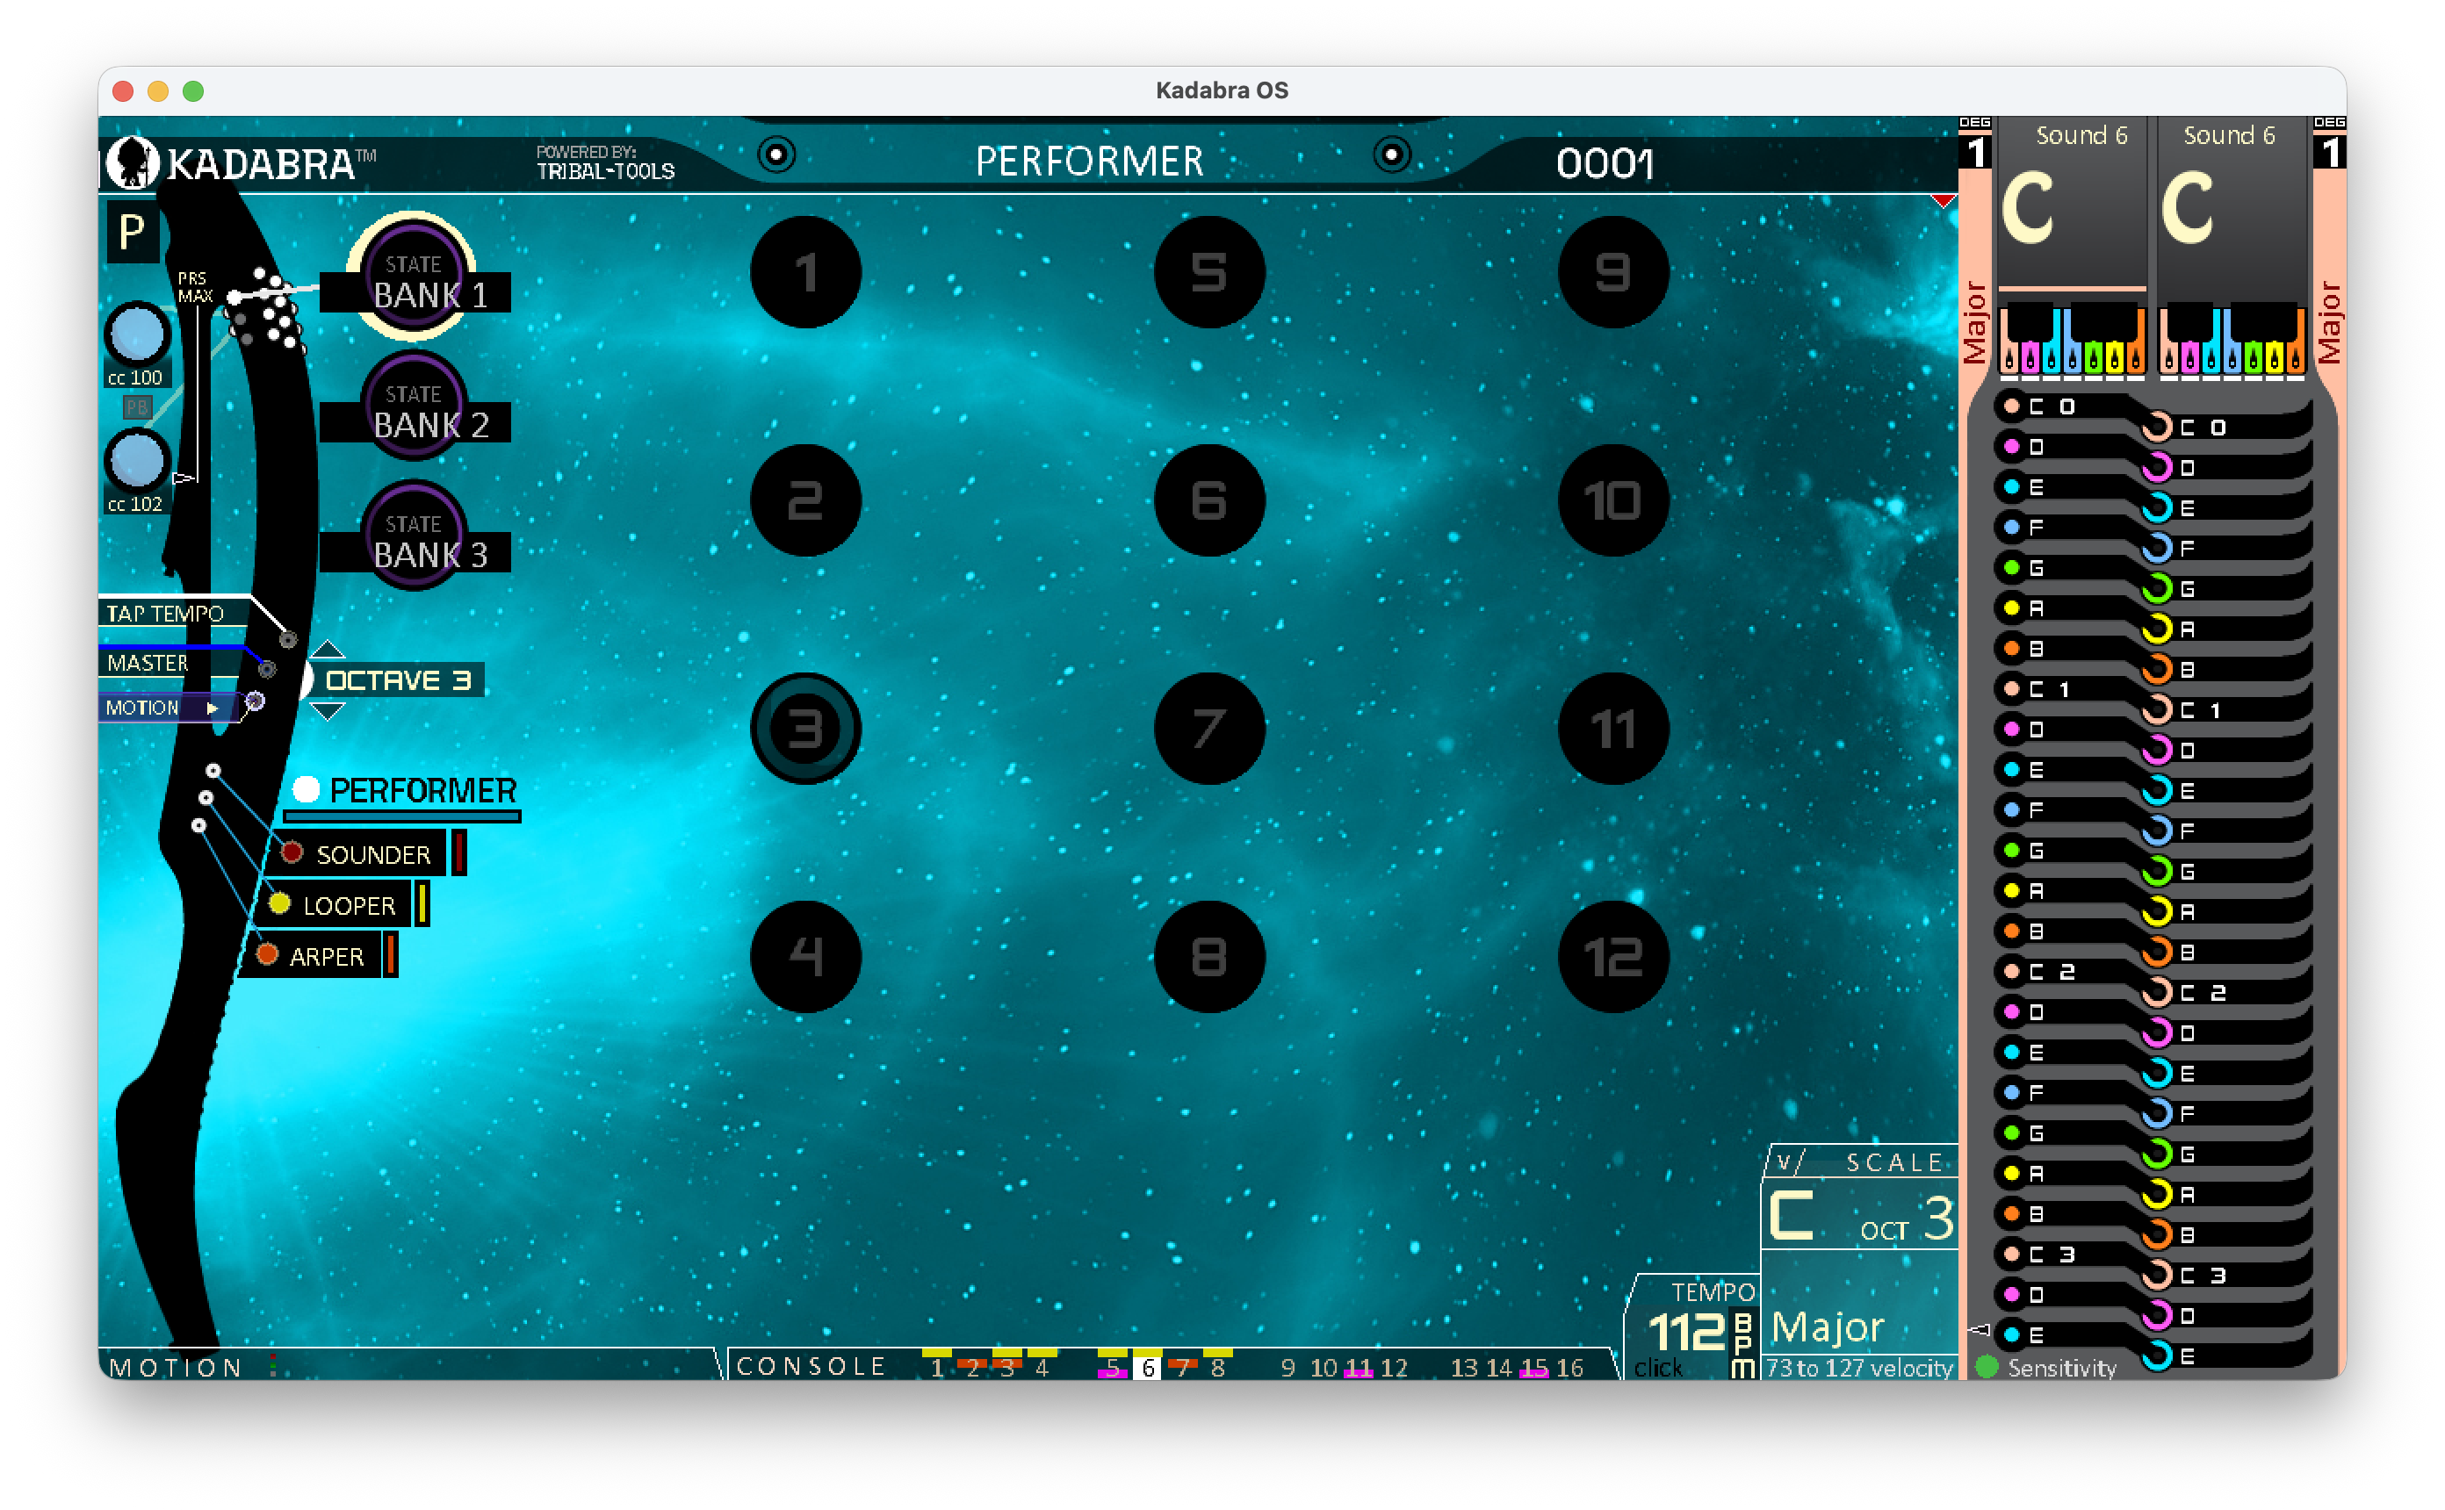2445x1510 pixels.
Task: Switch to State Bank 2
Action: (x=414, y=406)
